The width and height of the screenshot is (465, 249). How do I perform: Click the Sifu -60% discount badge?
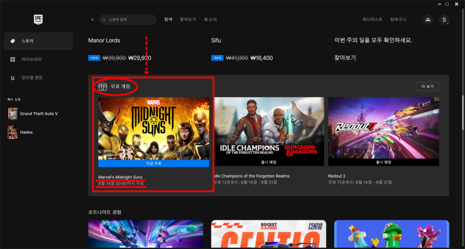[x=217, y=58]
